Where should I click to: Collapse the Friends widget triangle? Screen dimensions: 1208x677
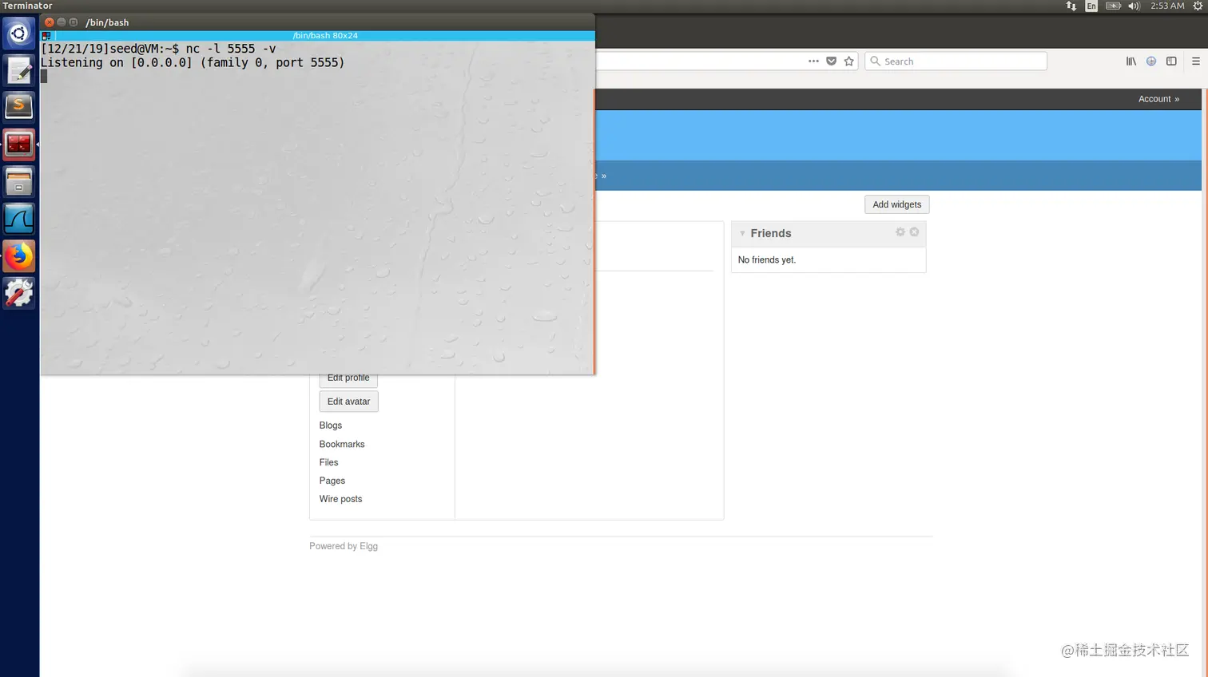(x=742, y=233)
